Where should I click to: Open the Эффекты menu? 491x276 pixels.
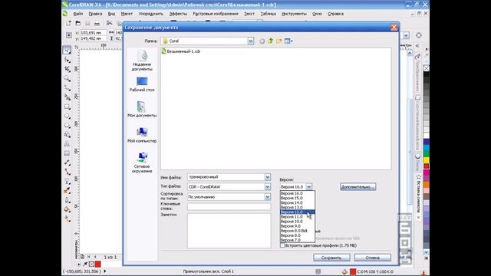click(178, 14)
